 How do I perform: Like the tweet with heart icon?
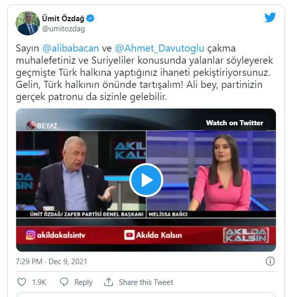coord(22,282)
